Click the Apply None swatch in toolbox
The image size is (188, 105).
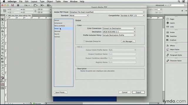[x=2, y=85]
